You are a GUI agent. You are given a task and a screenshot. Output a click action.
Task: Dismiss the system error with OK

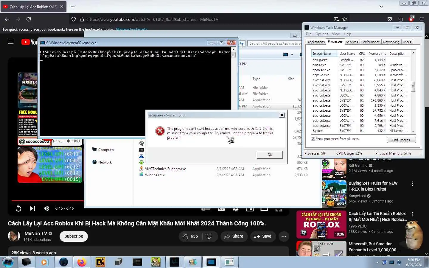pyautogui.click(x=270, y=155)
